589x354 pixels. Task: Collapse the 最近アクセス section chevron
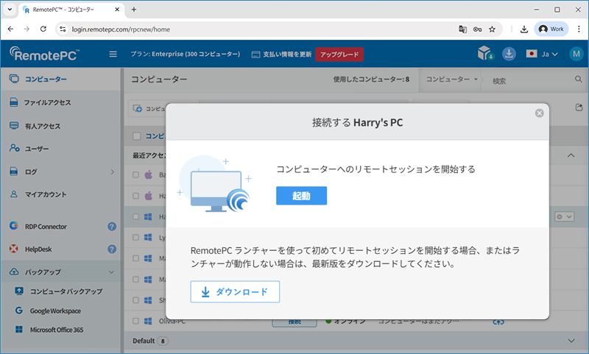click(571, 155)
